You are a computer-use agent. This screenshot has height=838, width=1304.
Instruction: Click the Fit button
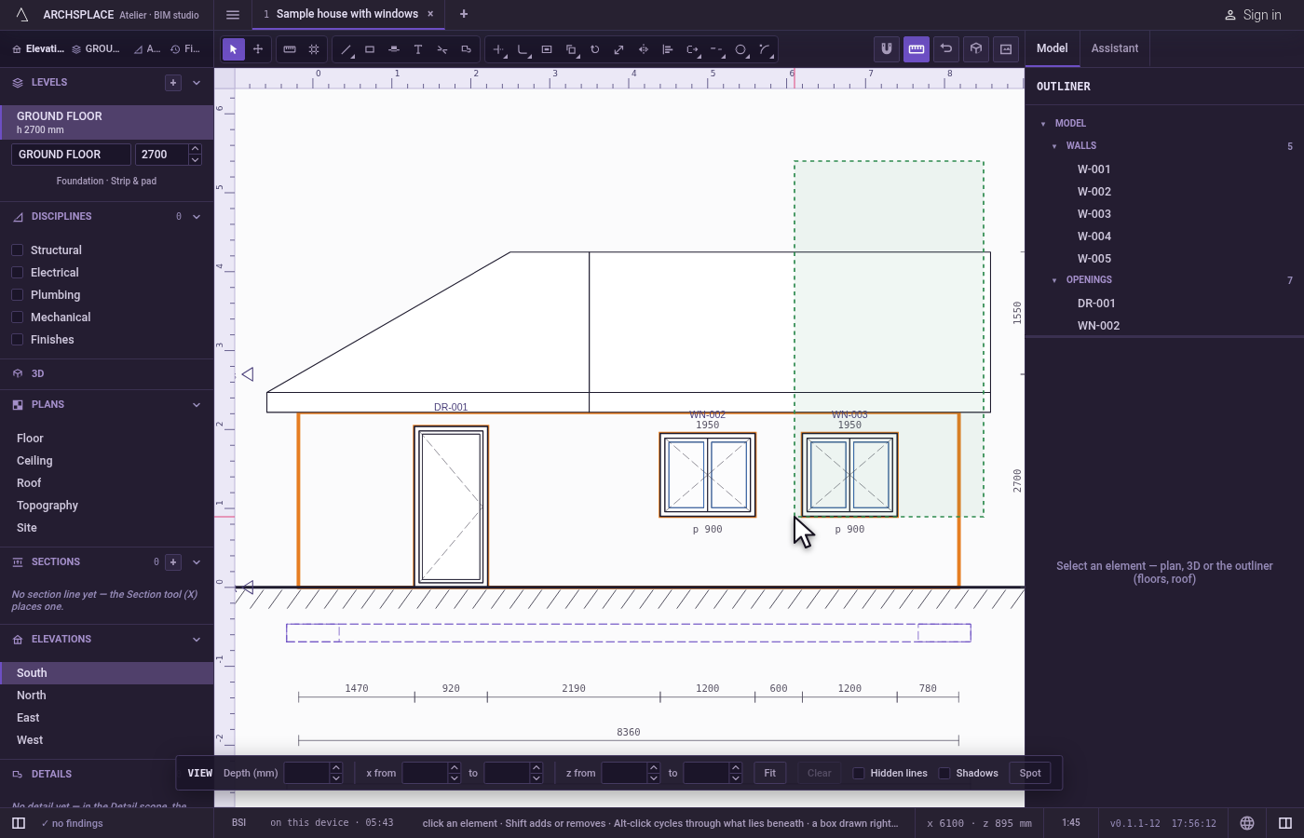[x=770, y=774]
